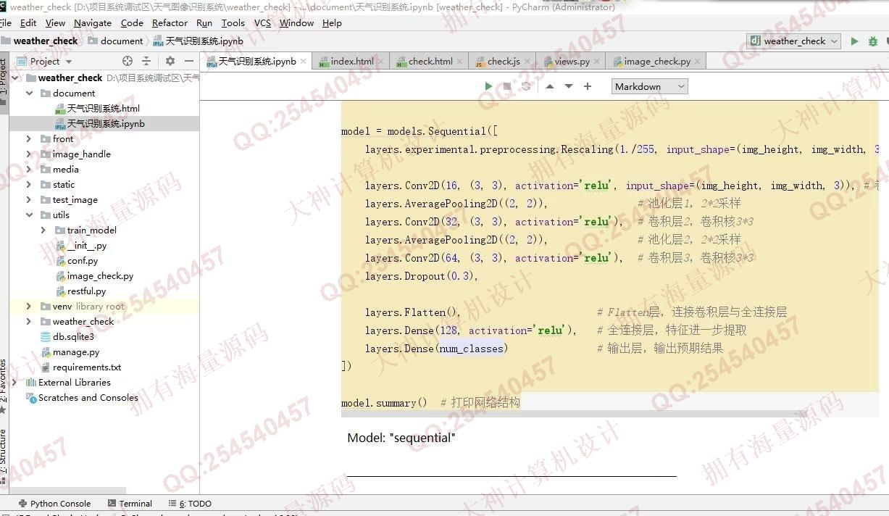Open the weather_check run configuration dropdown

coord(793,41)
